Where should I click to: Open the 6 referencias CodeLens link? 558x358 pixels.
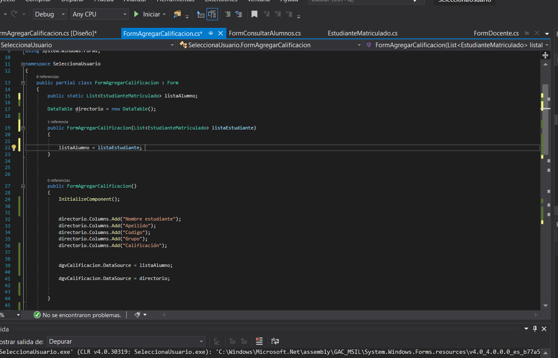(x=48, y=77)
